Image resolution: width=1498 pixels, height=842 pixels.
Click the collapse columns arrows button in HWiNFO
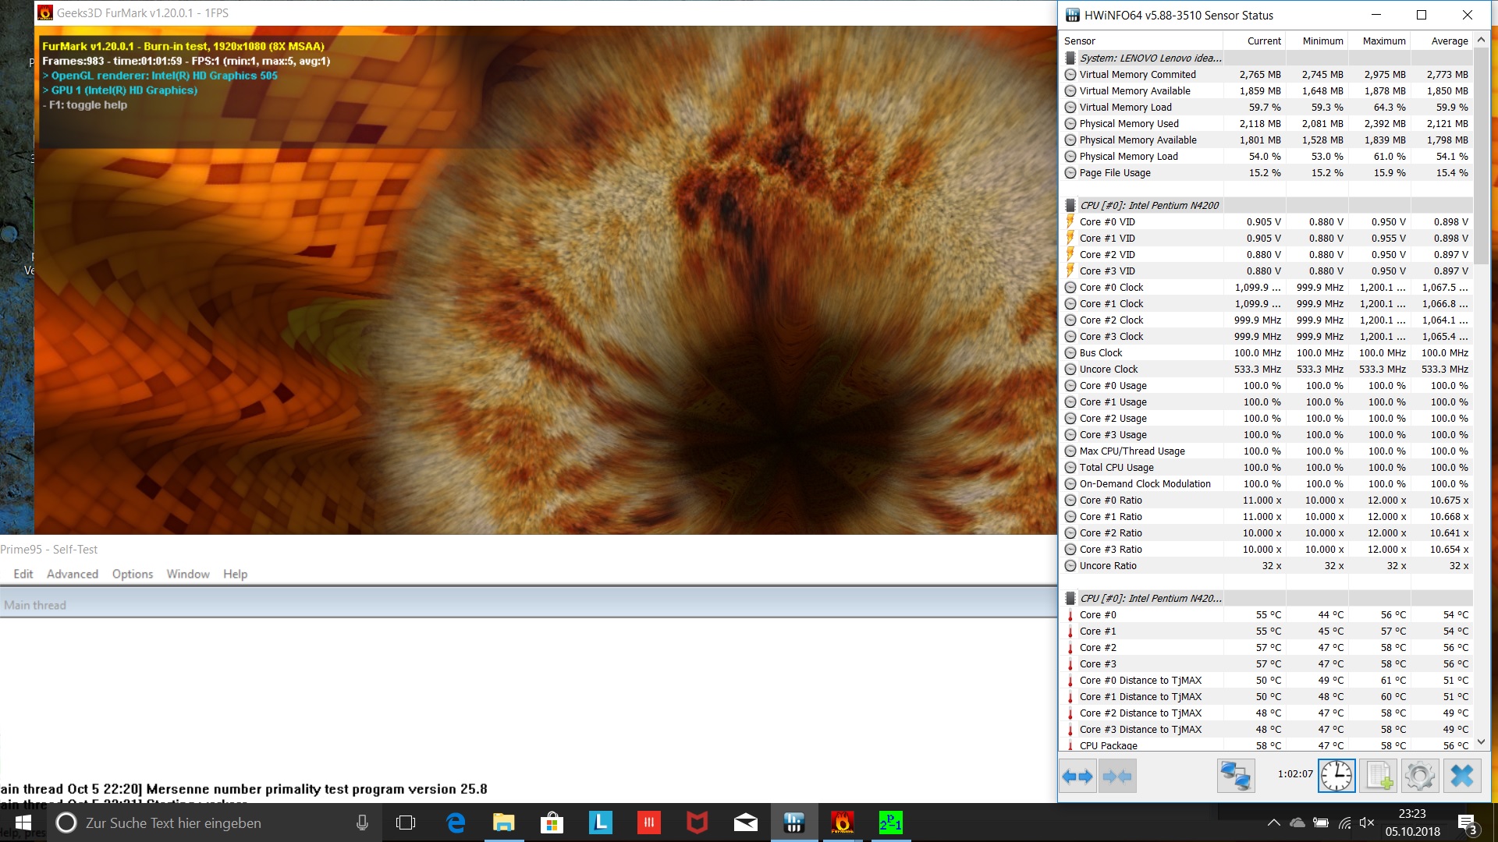click(1117, 776)
